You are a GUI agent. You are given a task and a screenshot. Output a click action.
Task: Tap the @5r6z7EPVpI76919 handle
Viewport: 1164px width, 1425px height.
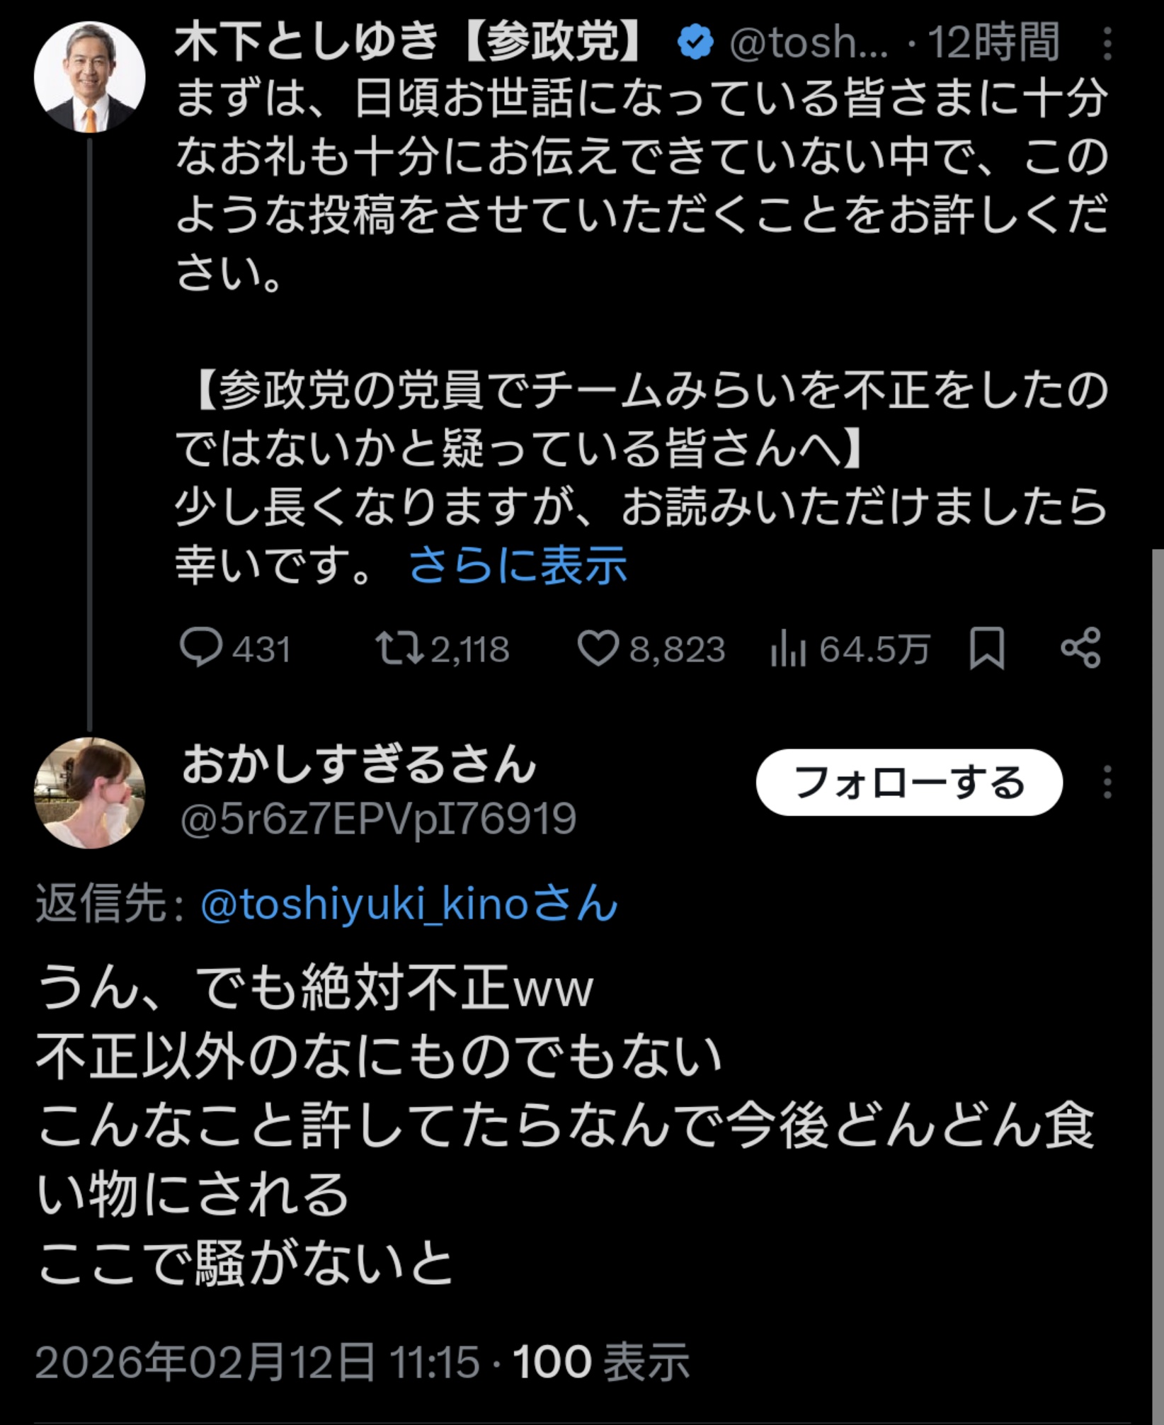[x=378, y=819]
